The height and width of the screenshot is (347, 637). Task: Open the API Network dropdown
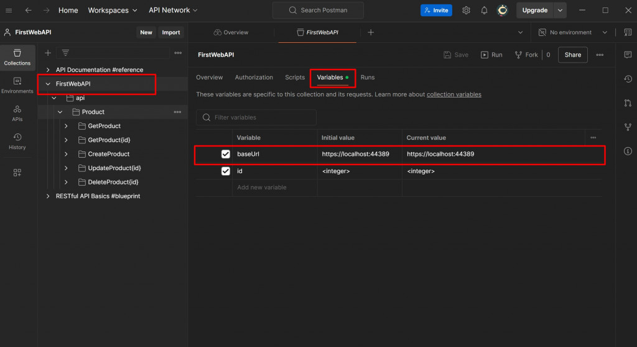pos(173,10)
